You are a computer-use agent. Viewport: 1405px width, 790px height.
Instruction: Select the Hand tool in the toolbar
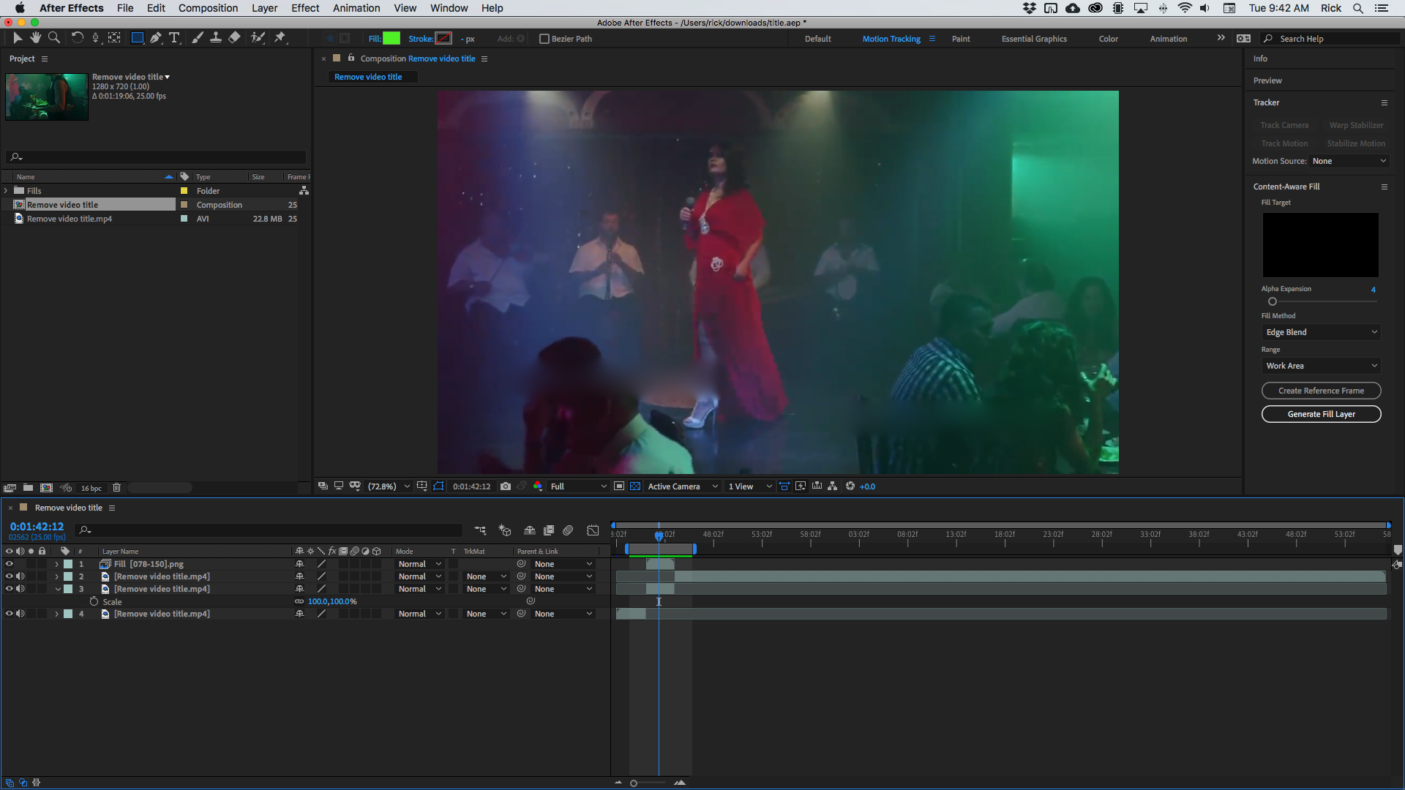(35, 37)
